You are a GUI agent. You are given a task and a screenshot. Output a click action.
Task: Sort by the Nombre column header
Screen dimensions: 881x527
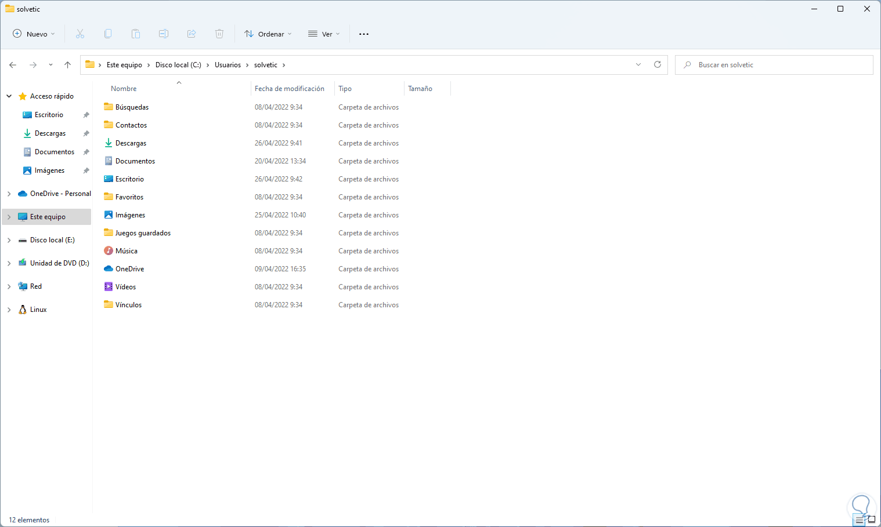[x=124, y=89]
